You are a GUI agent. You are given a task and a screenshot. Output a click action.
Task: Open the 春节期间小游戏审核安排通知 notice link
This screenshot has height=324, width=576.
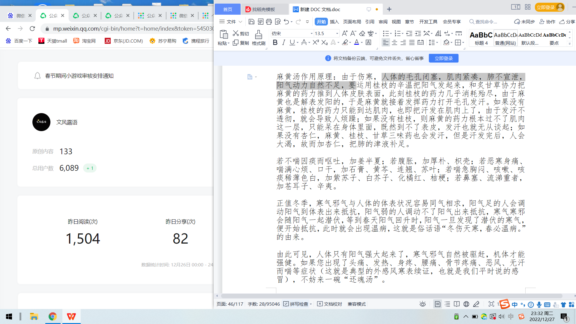79,76
